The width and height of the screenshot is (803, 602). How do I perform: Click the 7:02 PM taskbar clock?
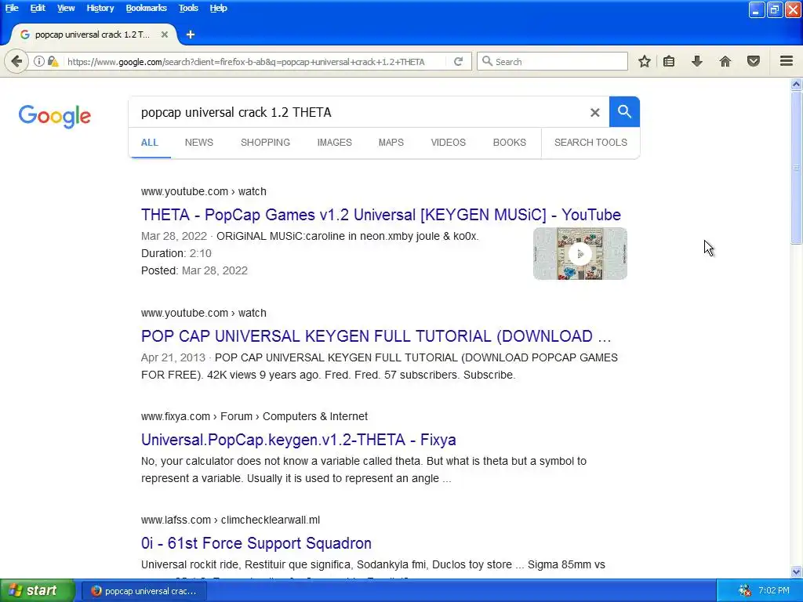pos(773,590)
